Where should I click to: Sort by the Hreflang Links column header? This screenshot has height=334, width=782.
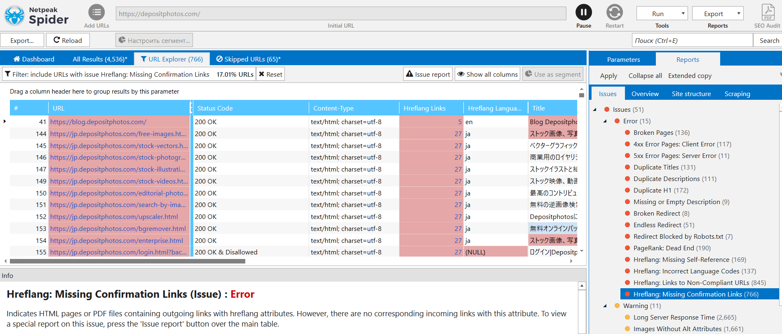(431, 108)
